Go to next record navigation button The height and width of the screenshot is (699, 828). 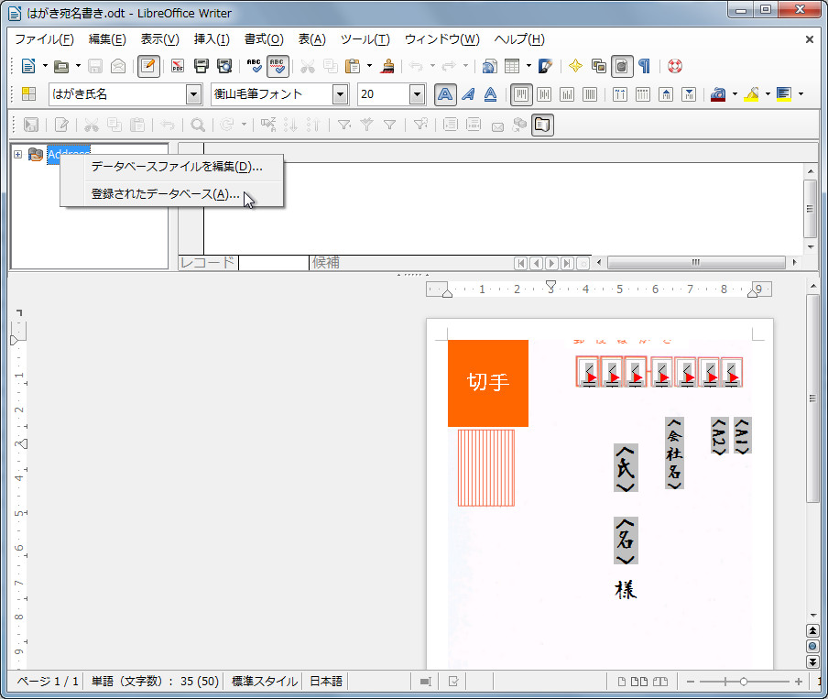551,263
